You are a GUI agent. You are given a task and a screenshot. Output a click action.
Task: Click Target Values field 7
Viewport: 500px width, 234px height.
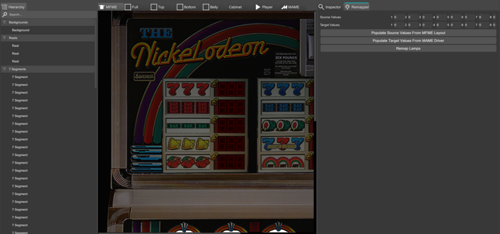pos(484,25)
